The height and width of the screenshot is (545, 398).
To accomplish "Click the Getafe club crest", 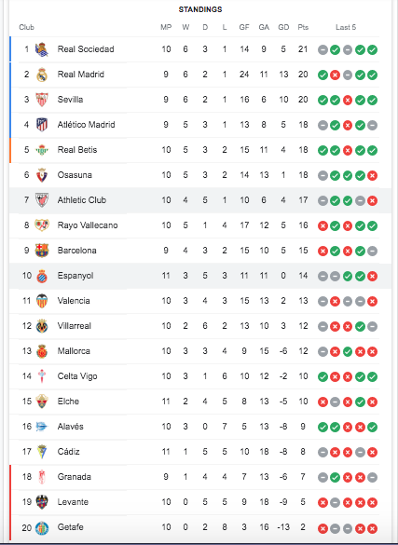I will 42,527.
